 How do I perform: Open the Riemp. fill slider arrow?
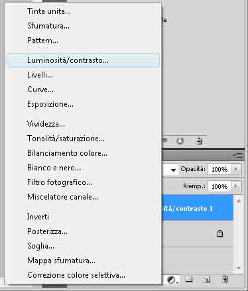tap(235, 186)
